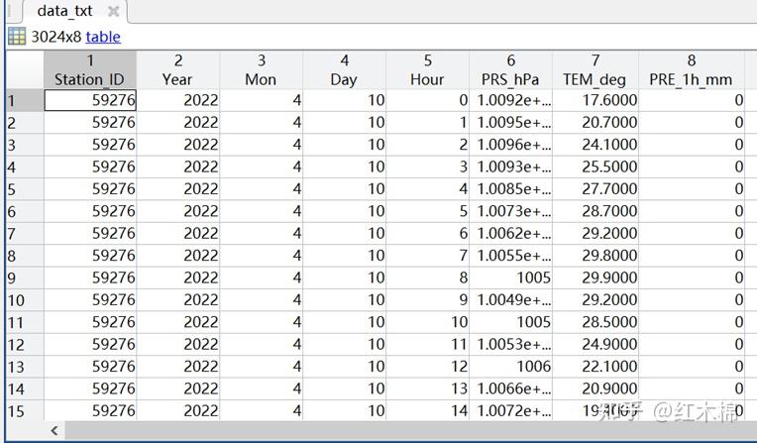The image size is (757, 443).
Task: Click PRS_hPa cell 1.0055e+...
Action: pos(511,256)
